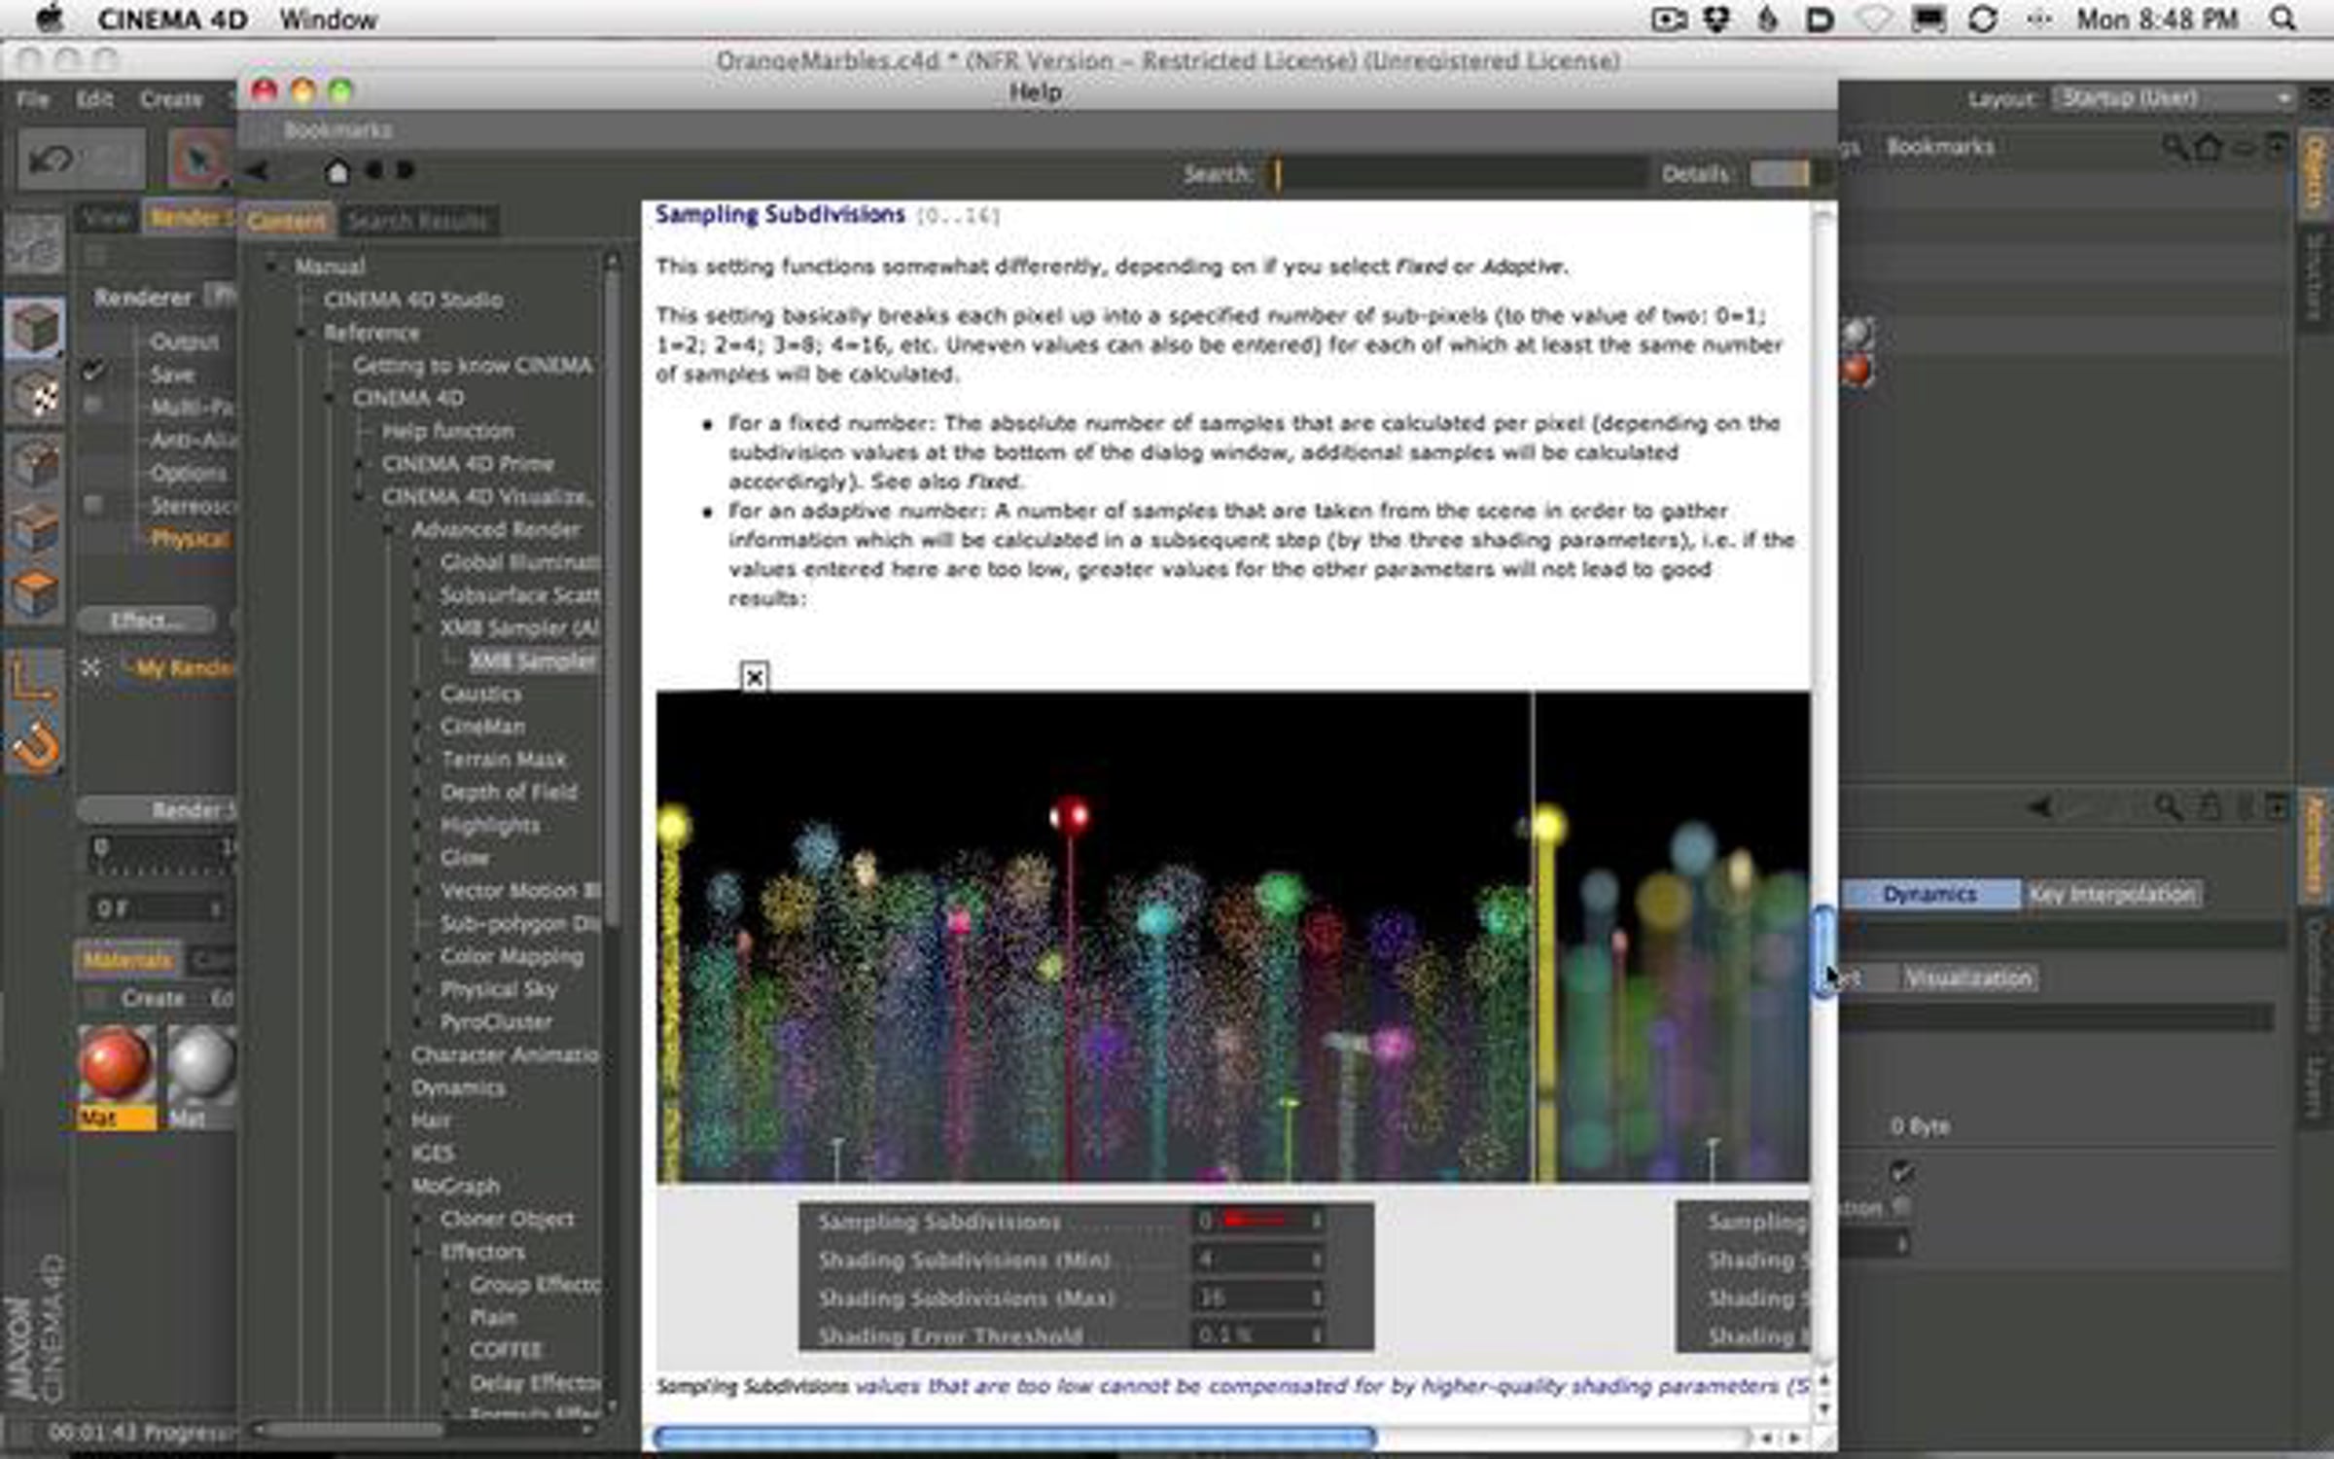The image size is (2334, 1459).
Task: Click the axis tool icon in left palette
Action: coord(33,678)
